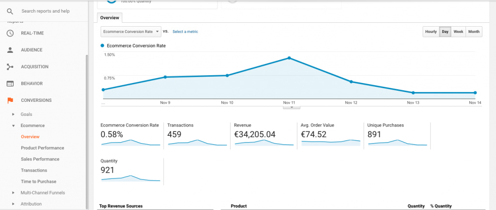Select the Quantity 921 scorecard
Image resolution: width=496 pixels, height=210 pixels.
pyautogui.click(x=130, y=171)
